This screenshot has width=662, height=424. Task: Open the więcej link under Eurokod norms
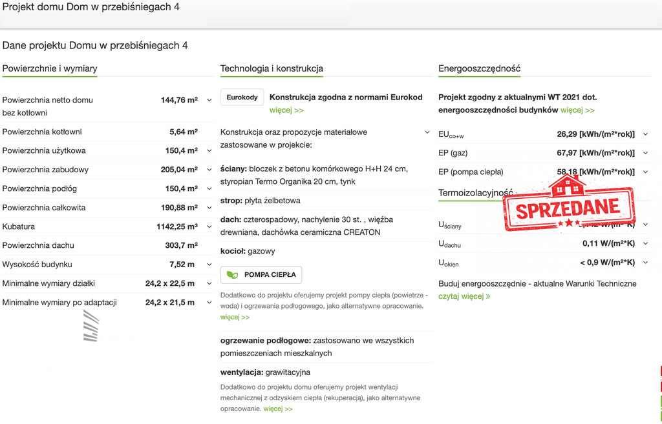click(x=286, y=110)
